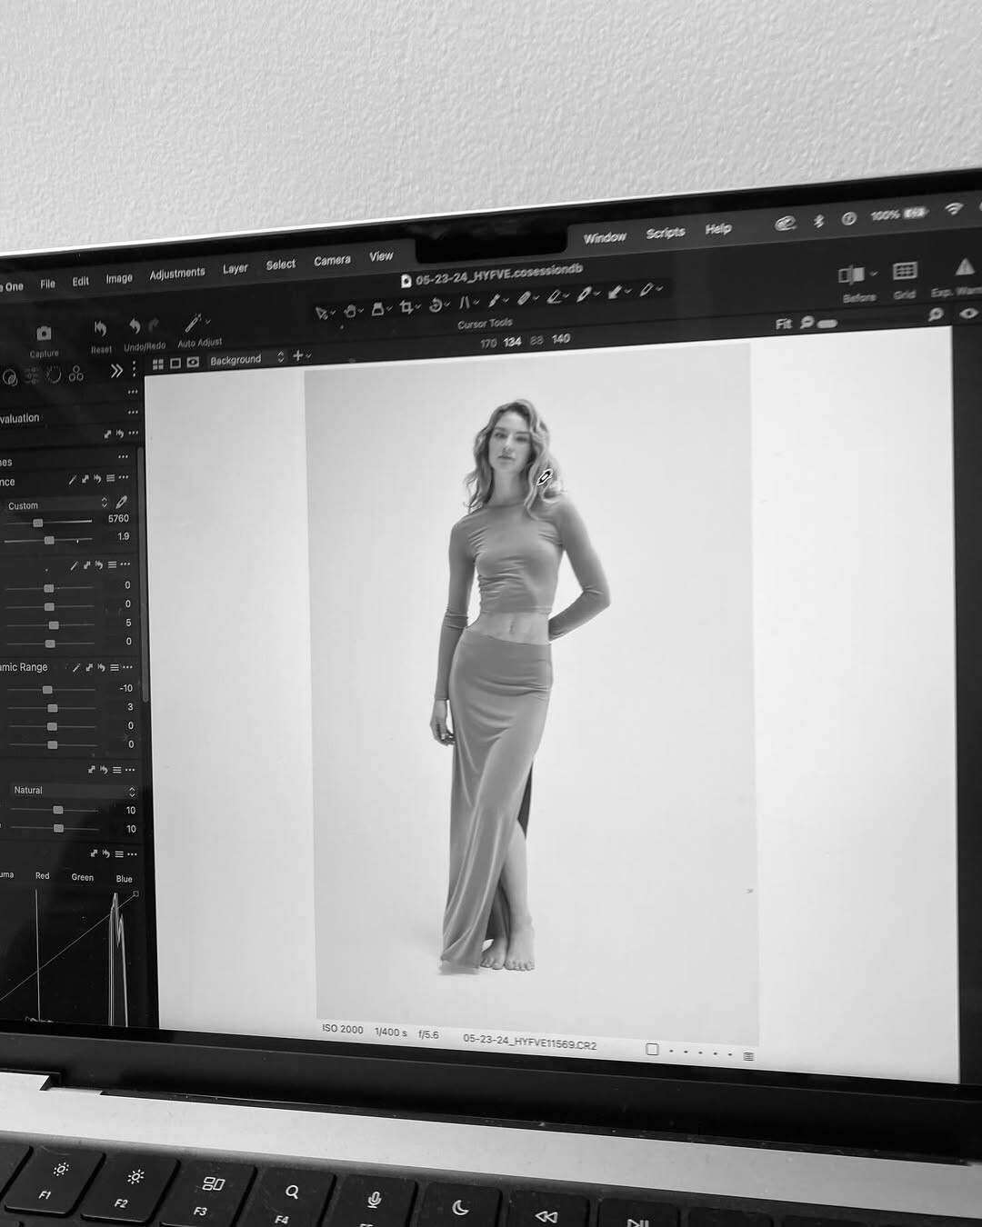Open the Adjustments menu
Viewport: 982px width, 1227px height.
pos(177,274)
